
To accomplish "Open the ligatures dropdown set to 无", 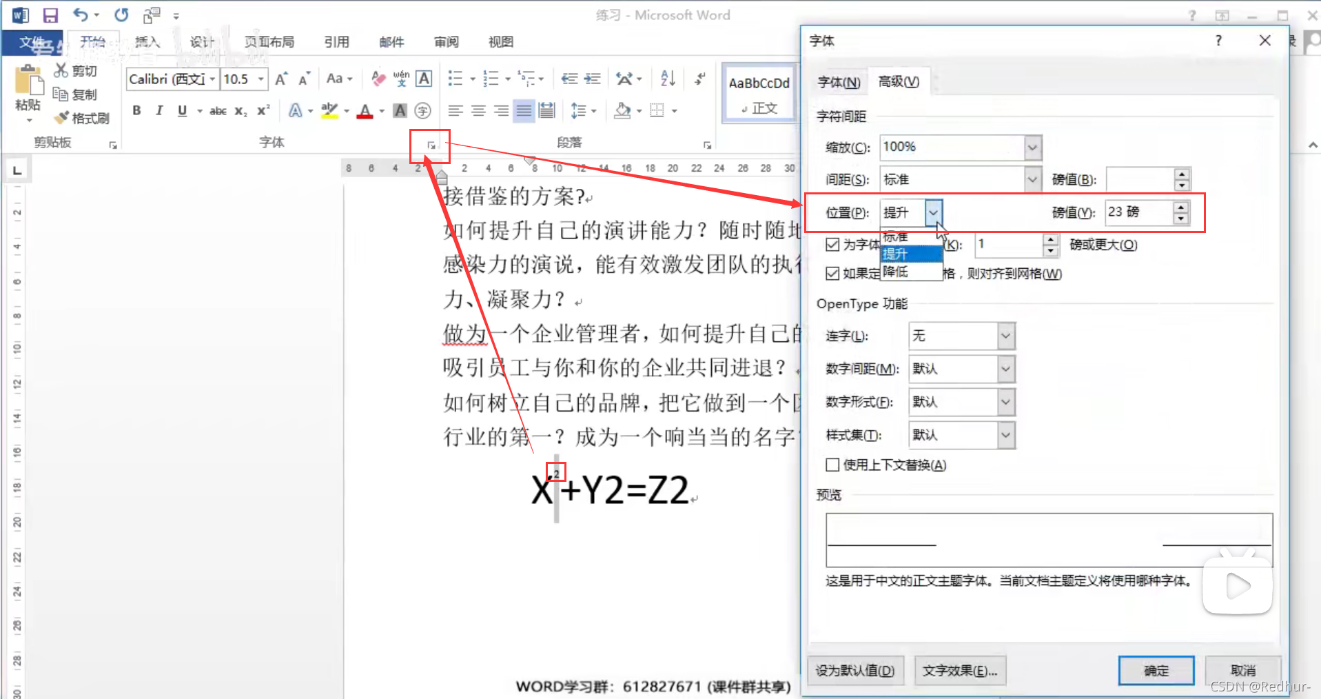I will point(1004,336).
